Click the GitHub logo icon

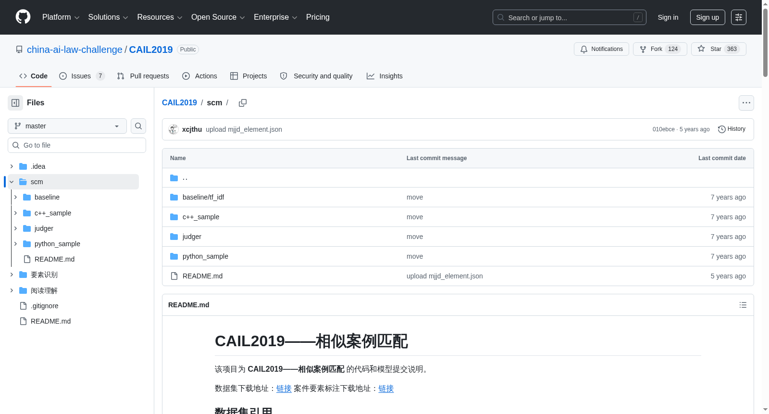tap(23, 17)
